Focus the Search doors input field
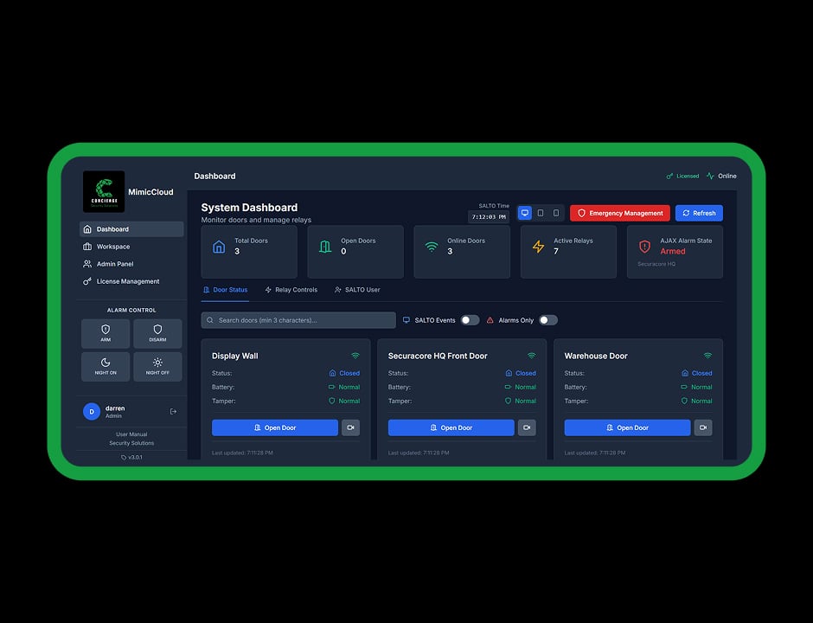The width and height of the screenshot is (813, 623). point(298,320)
